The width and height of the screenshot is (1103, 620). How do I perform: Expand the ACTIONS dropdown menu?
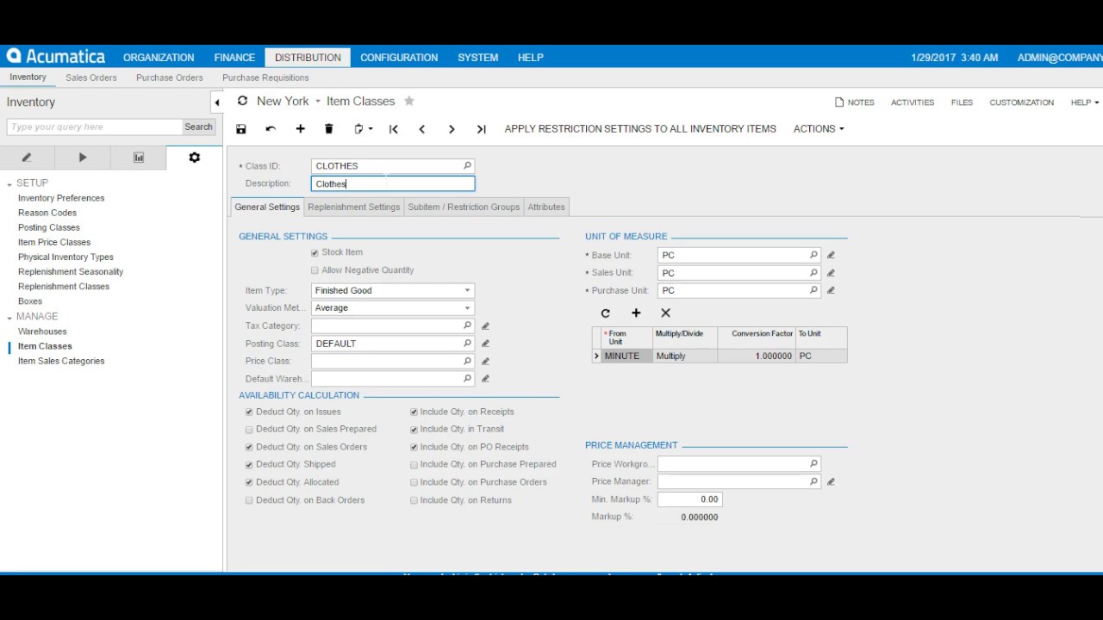(x=819, y=129)
